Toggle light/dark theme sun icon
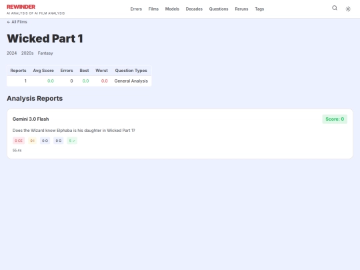The image size is (360, 270). pos(348,9)
